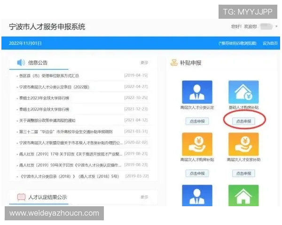This screenshot has width=282, height=225.
Task: Open notice 泰晤士2022年全球大学排行榜
Action: click(44, 109)
